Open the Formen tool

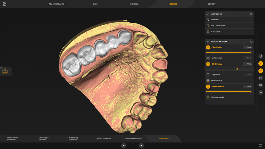tap(215, 20)
